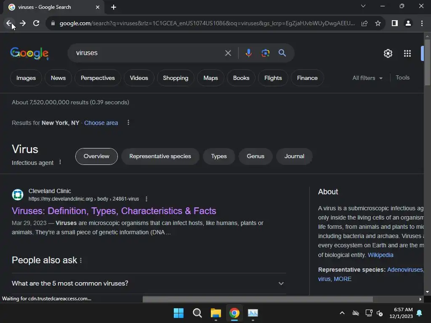Click the URL address bar
The width and height of the screenshot is (431, 323).
pos(207,24)
